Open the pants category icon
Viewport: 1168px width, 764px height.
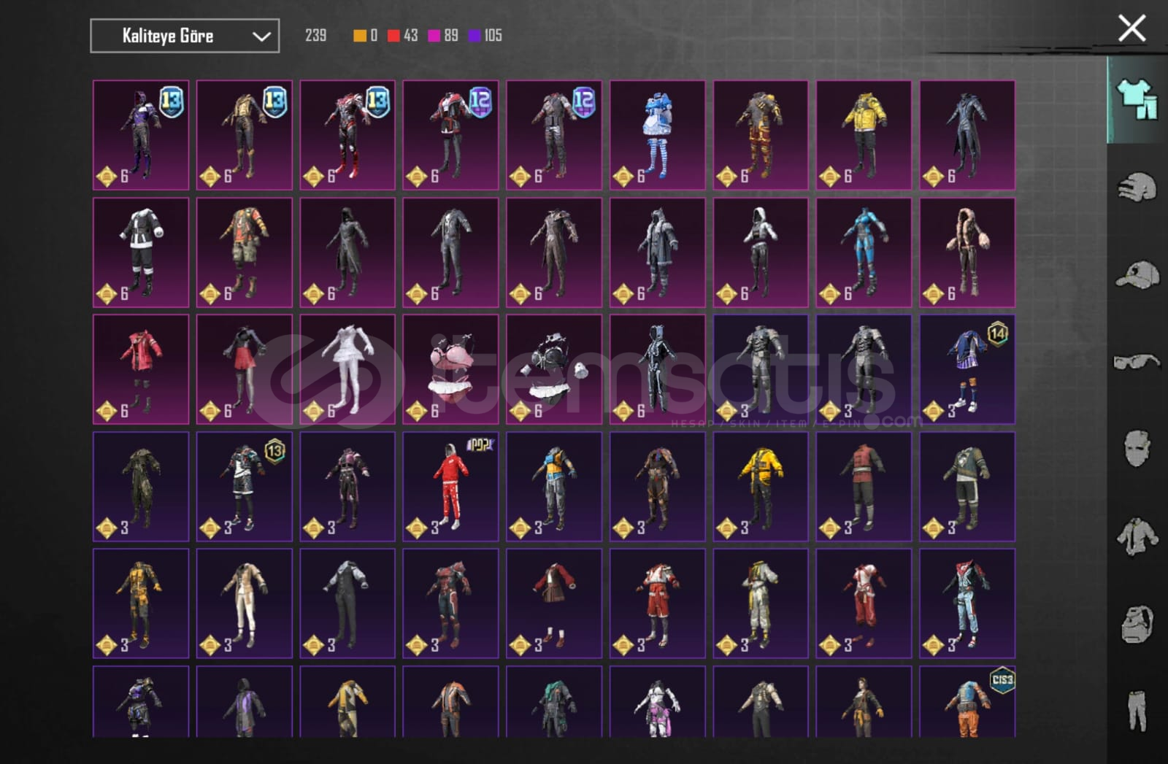click(x=1137, y=710)
